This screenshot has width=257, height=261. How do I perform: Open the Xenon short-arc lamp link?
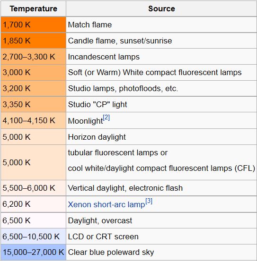pos(106,204)
